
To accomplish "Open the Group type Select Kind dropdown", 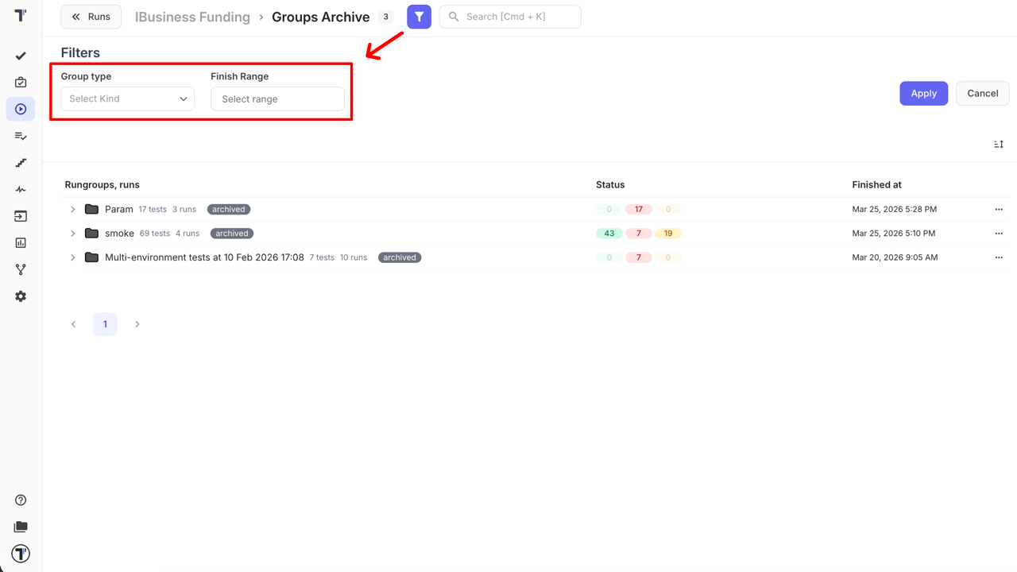I will pyautogui.click(x=127, y=99).
